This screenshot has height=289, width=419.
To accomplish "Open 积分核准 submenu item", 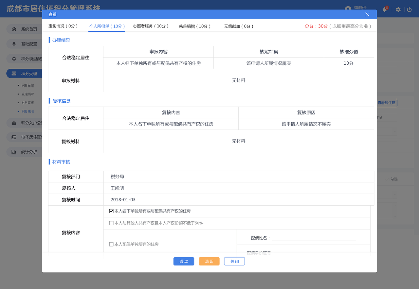I will [27, 111].
